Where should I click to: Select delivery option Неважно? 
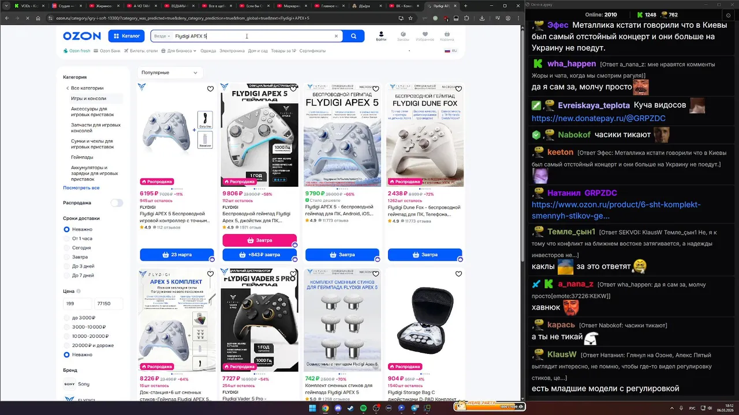pyautogui.click(x=78, y=229)
